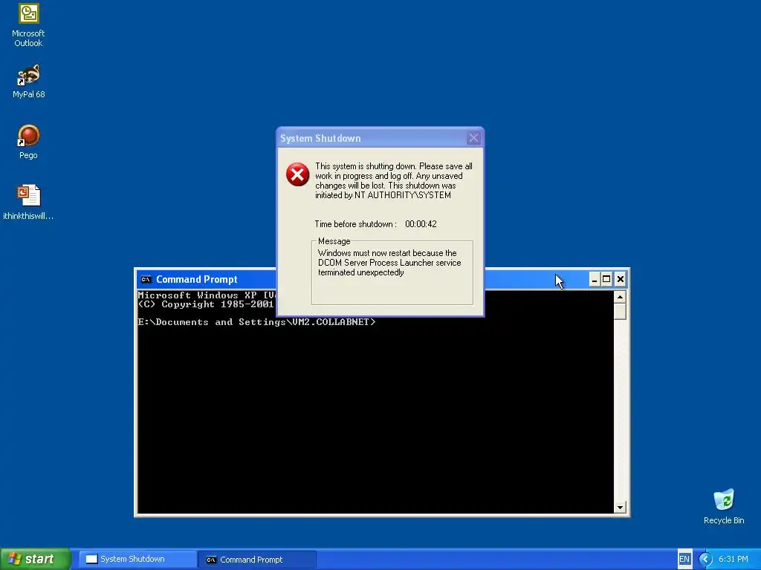Viewport: 761px width, 570px height.
Task: Select the MyPal 68 desktop shortcut
Action: pos(28,82)
